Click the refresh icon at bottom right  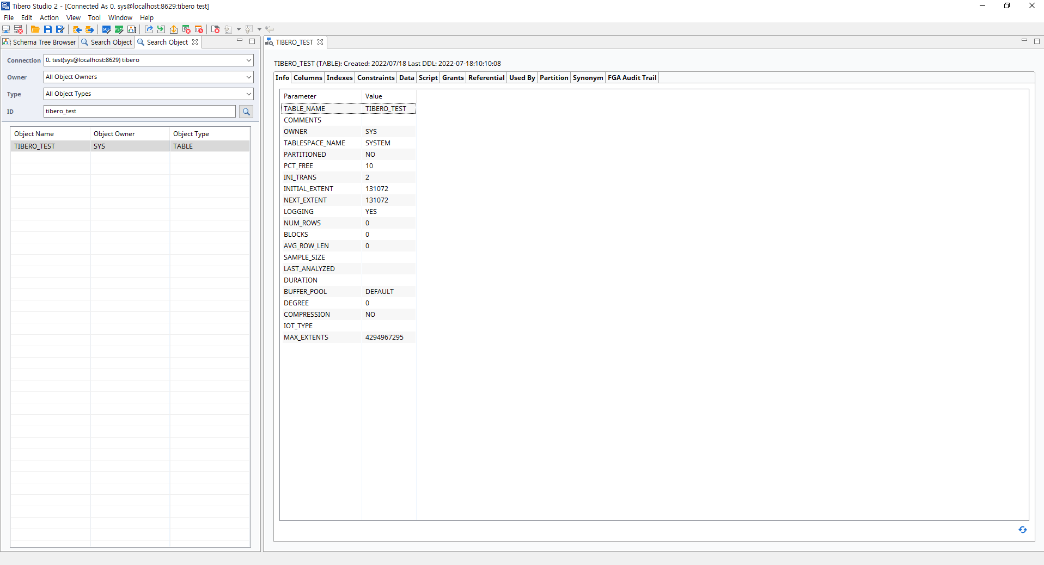pyautogui.click(x=1023, y=530)
